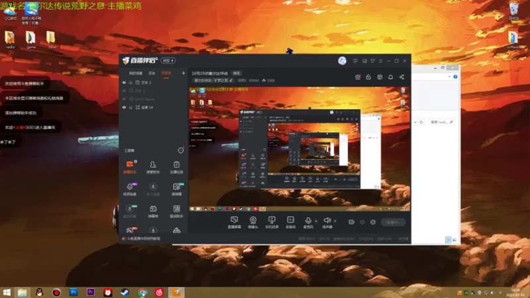Open the virtual avatar tool in toolbox
Screen dimensions: 530x298
click(x=130, y=211)
